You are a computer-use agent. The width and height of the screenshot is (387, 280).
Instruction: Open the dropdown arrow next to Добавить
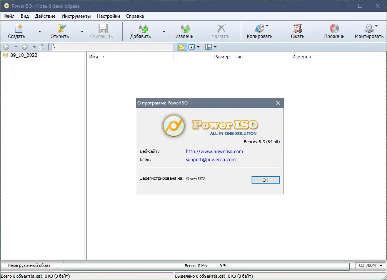164,31
